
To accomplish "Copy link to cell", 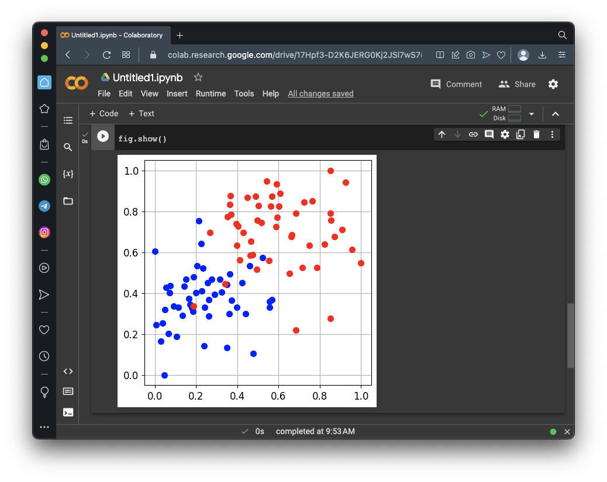I will (473, 134).
